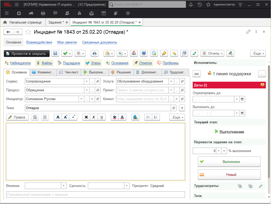
Task: Toggle underline Ч formatting
Action: (x=102, y=117)
